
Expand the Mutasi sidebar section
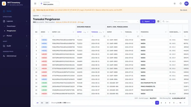tap(15, 36)
